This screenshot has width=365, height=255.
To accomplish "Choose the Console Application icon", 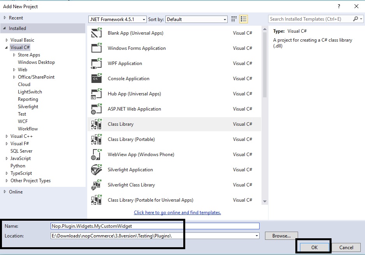I will (96, 79).
